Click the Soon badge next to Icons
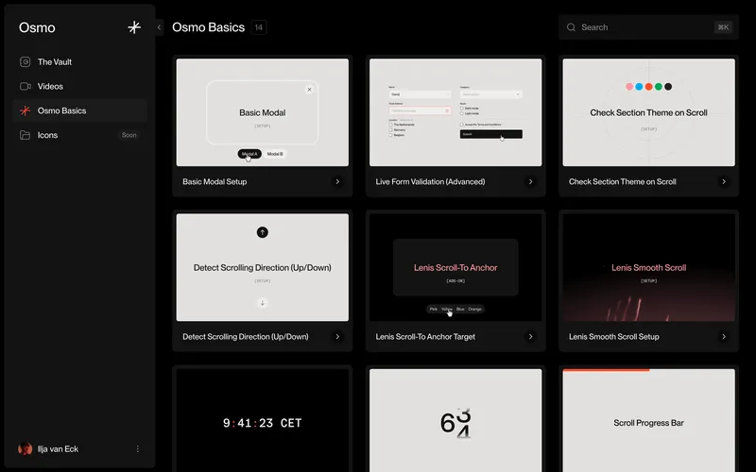 point(129,135)
